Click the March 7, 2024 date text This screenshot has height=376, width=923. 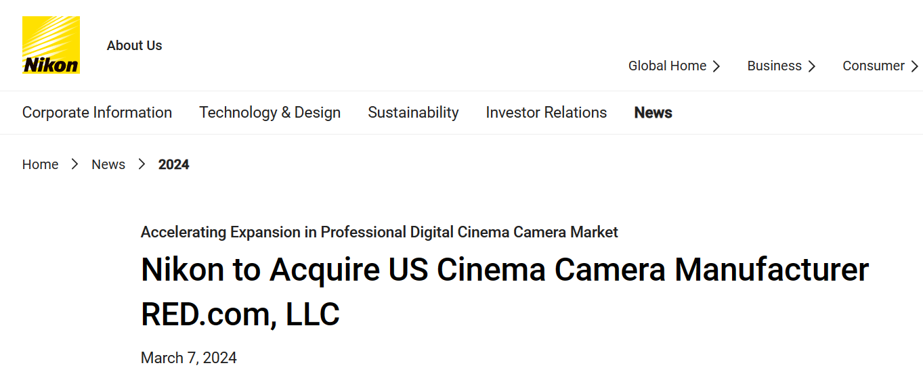(188, 358)
